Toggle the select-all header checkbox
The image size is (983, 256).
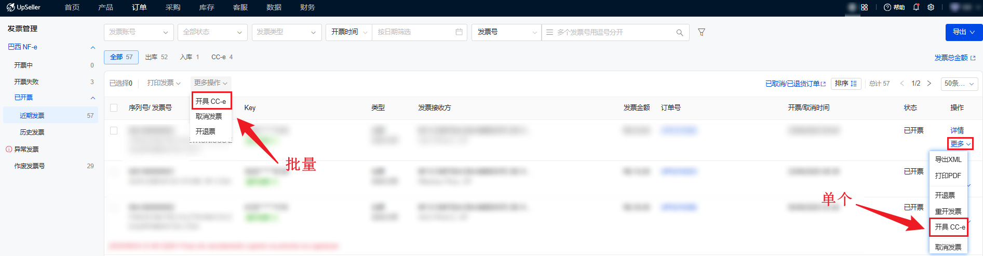(114, 108)
